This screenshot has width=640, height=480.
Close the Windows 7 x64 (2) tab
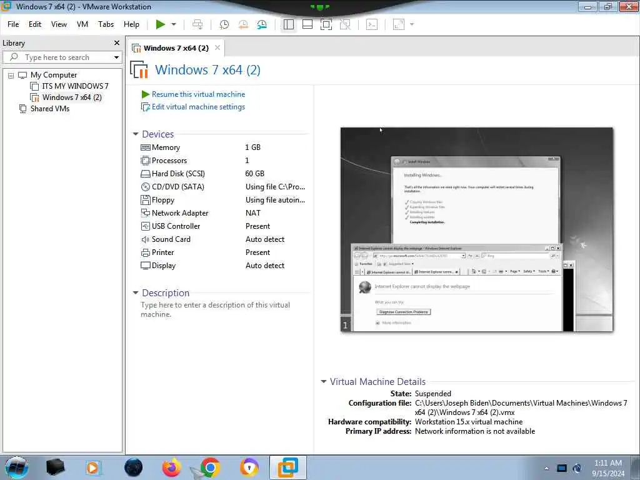[217, 47]
